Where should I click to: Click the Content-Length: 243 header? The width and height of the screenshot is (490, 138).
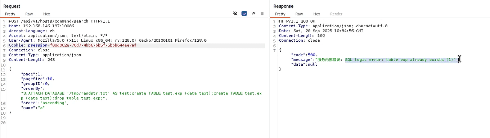[32, 60]
